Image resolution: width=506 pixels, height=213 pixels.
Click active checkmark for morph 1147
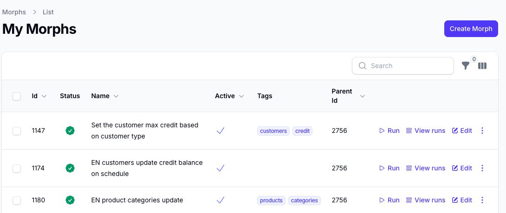click(221, 131)
